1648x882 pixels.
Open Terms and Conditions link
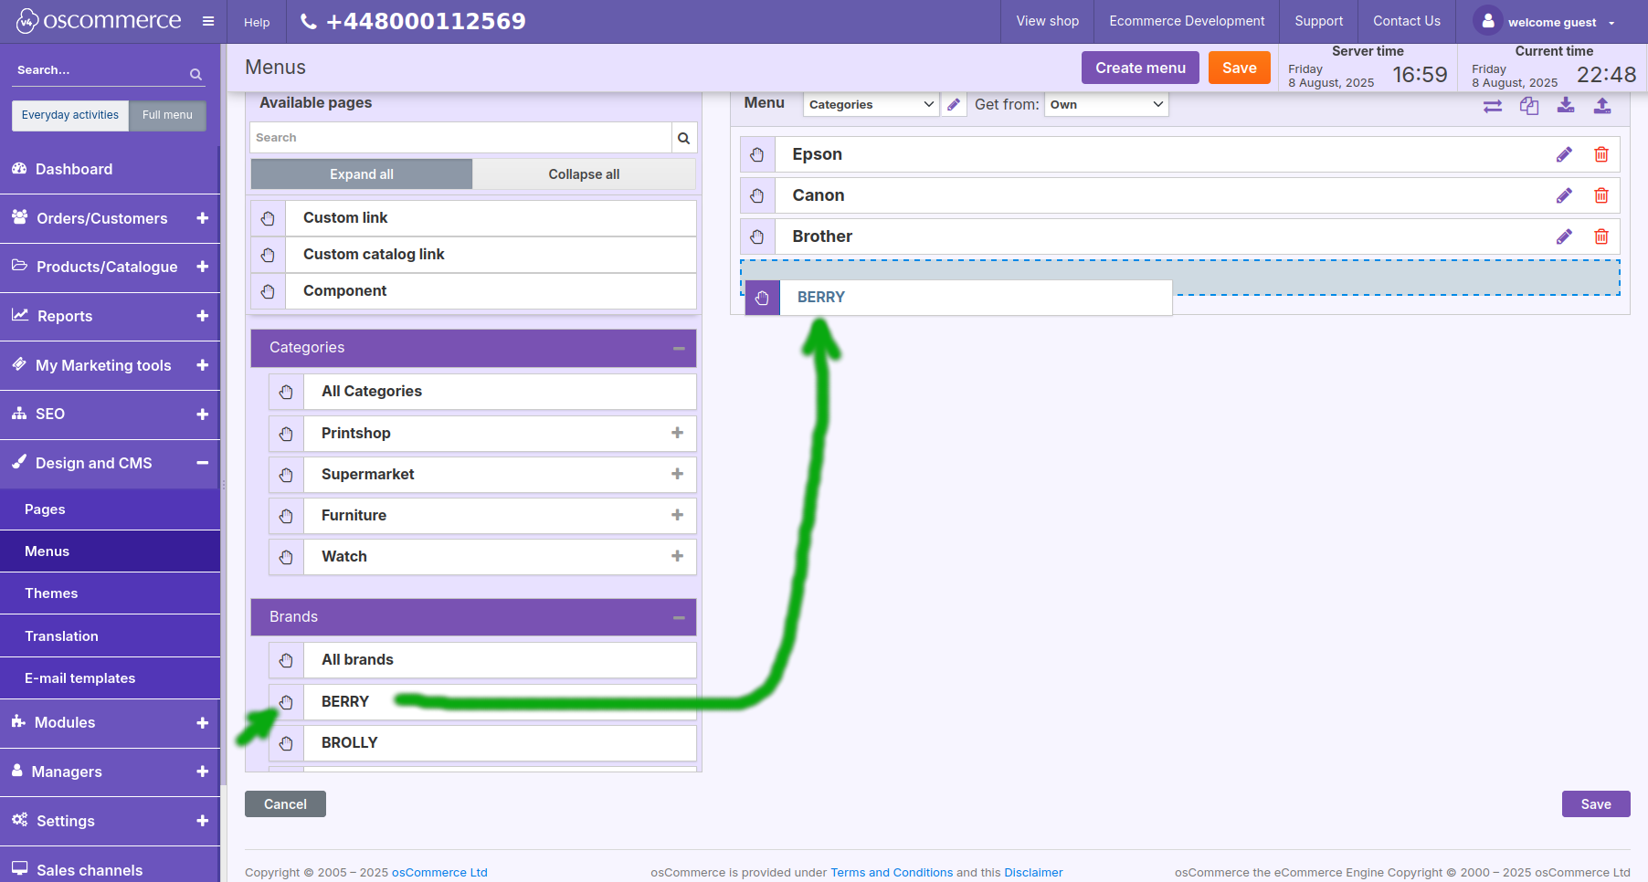pyautogui.click(x=892, y=873)
